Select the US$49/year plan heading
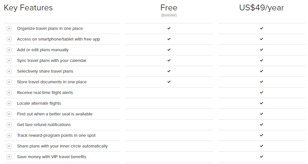 pos(262,8)
